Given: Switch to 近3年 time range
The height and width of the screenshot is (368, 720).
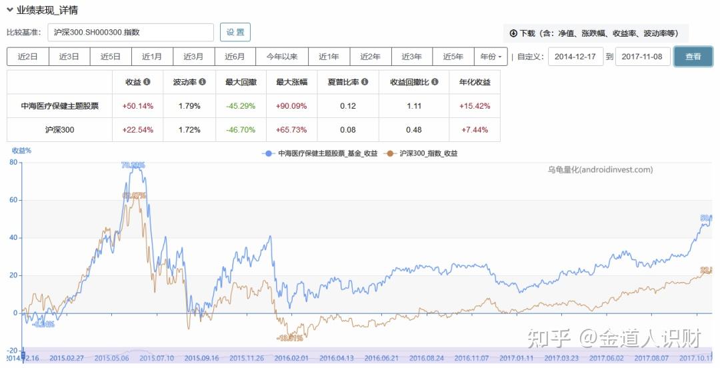Looking at the screenshot, I should [x=411, y=57].
